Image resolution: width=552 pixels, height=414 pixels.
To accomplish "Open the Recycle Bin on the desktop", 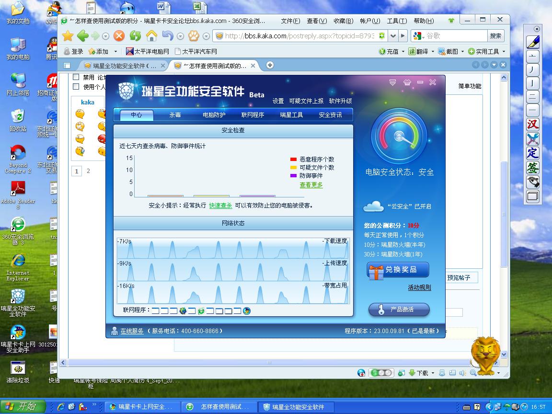I will [x=18, y=120].
